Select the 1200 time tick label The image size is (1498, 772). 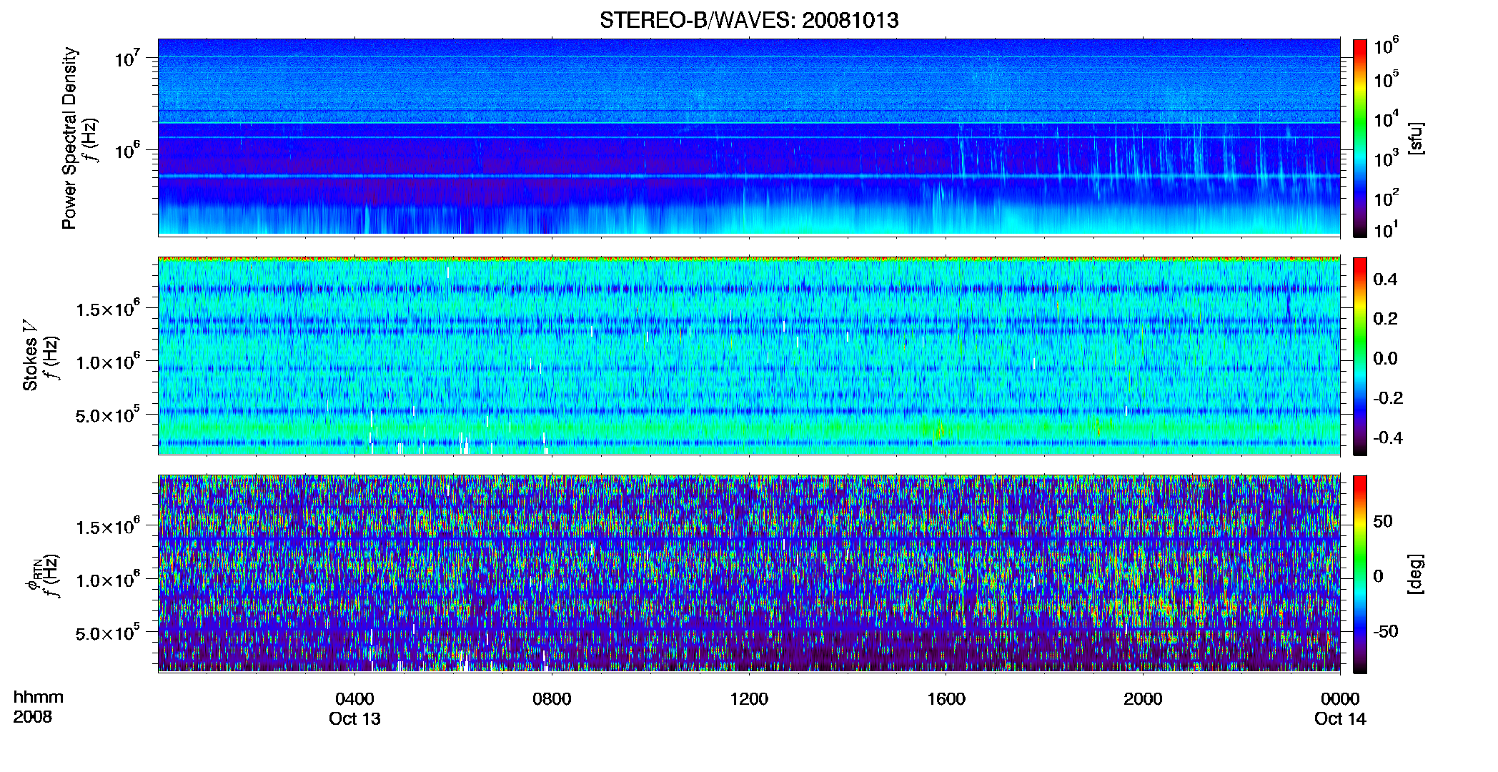point(749,699)
